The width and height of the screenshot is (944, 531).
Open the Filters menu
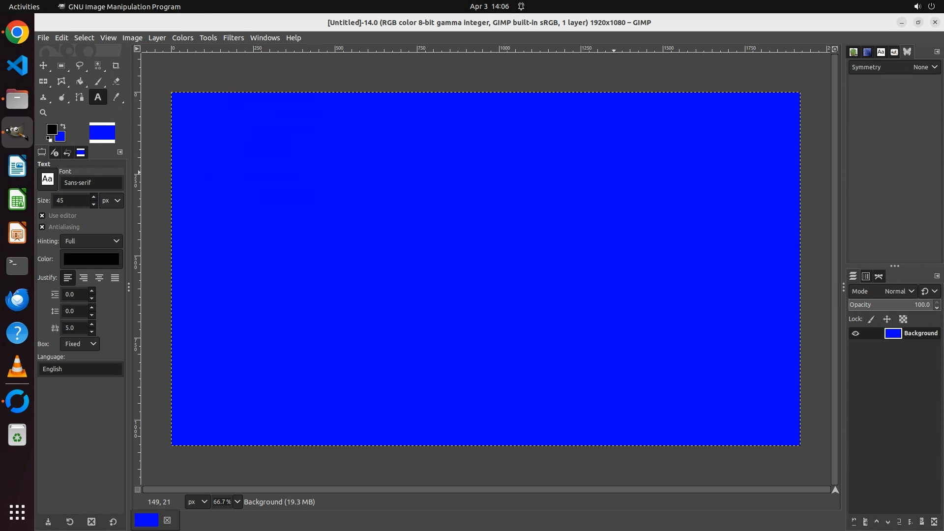click(x=233, y=38)
